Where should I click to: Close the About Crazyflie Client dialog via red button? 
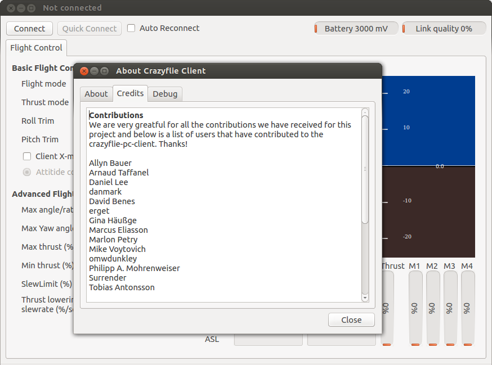click(84, 71)
